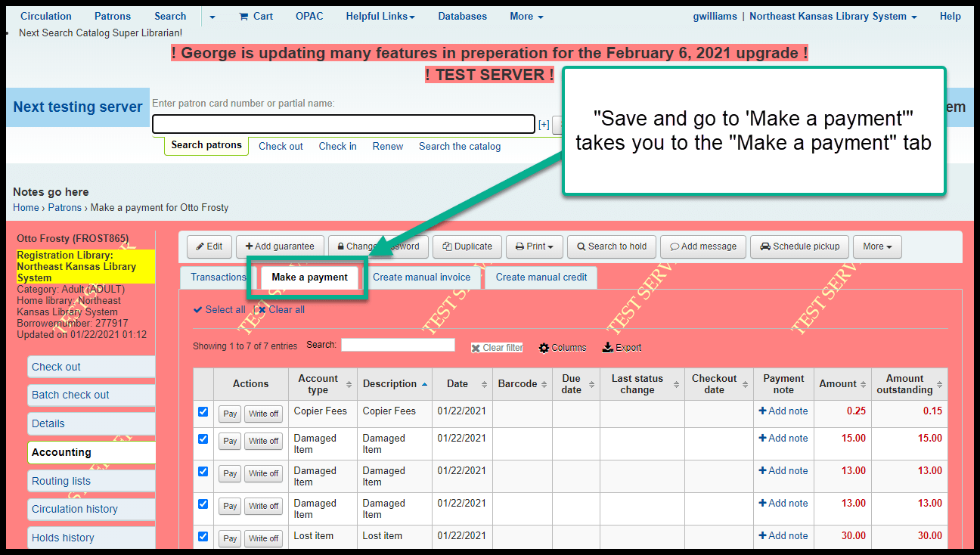Click the Duplicate patron button
The height and width of the screenshot is (555, 980).
click(467, 246)
